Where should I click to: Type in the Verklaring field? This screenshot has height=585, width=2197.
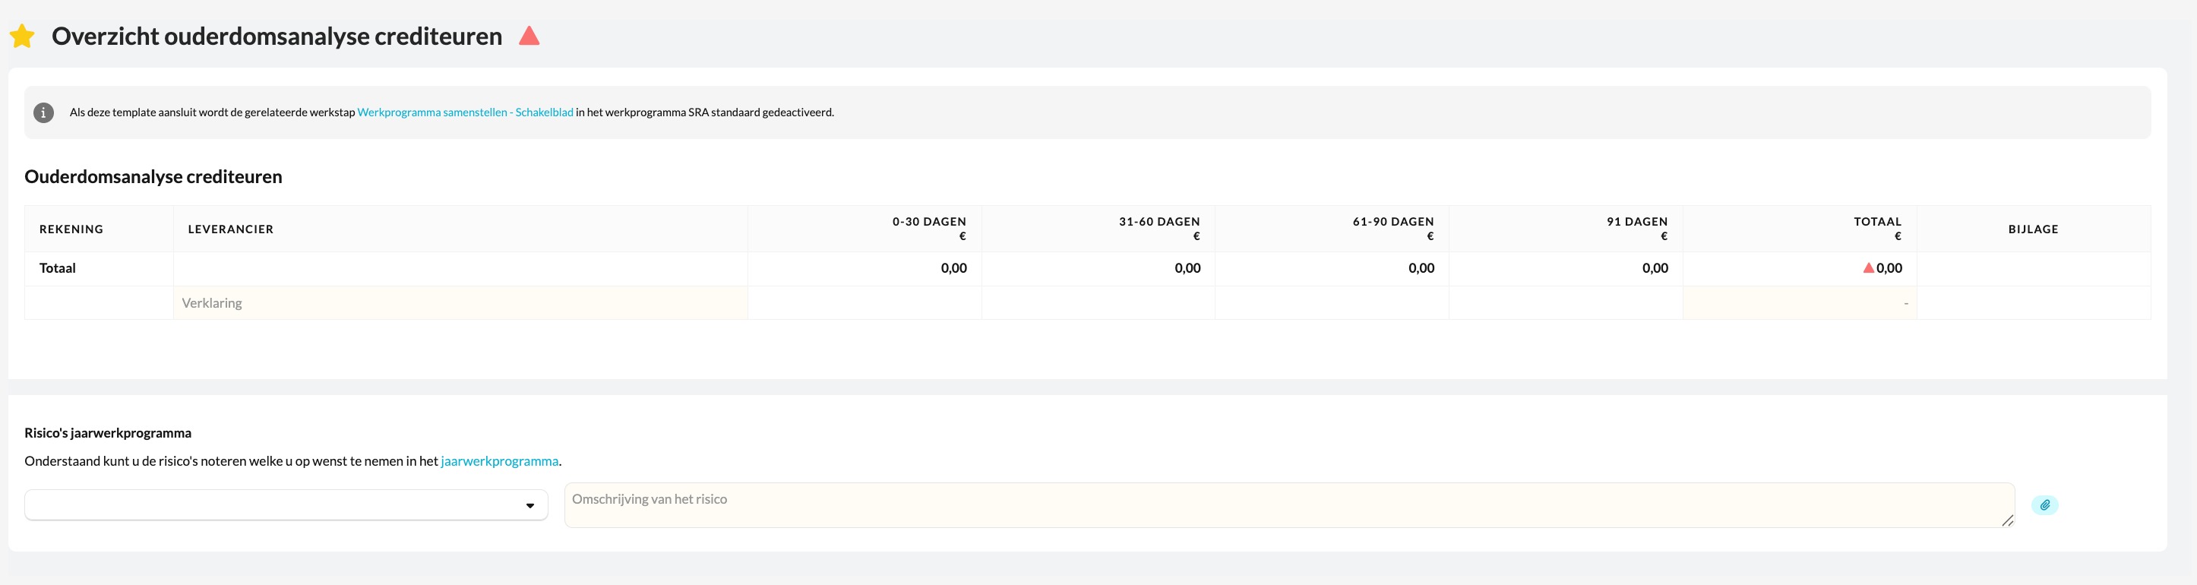pyautogui.click(x=460, y=302)
